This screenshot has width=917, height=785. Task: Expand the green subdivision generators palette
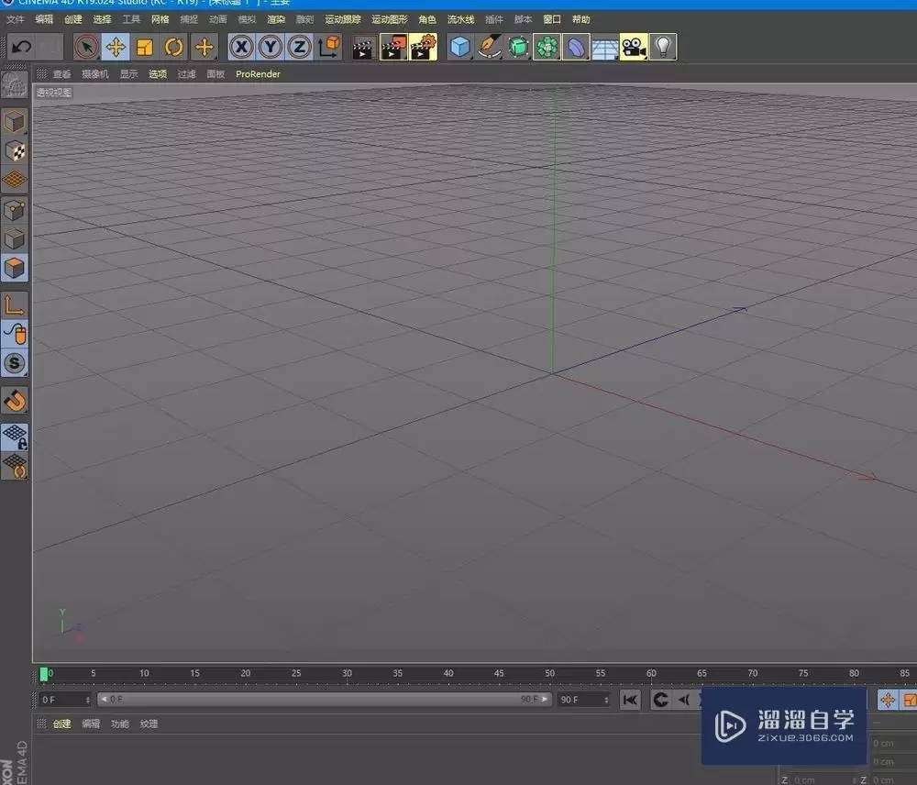coord(518,48)
